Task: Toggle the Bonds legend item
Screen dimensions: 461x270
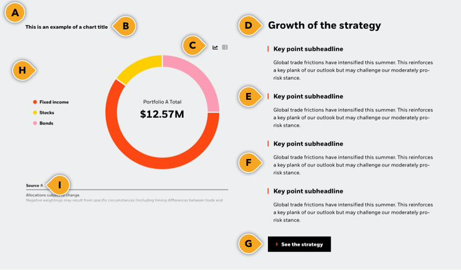Action: [x=43, y=123]
